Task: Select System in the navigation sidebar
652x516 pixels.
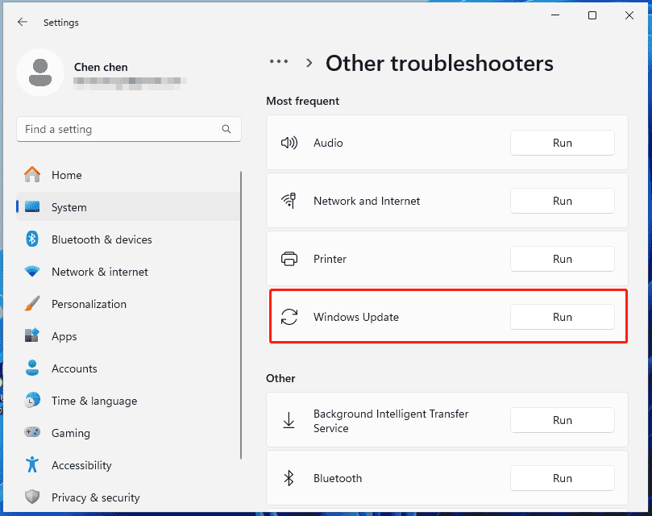Action: click(69, 207)
